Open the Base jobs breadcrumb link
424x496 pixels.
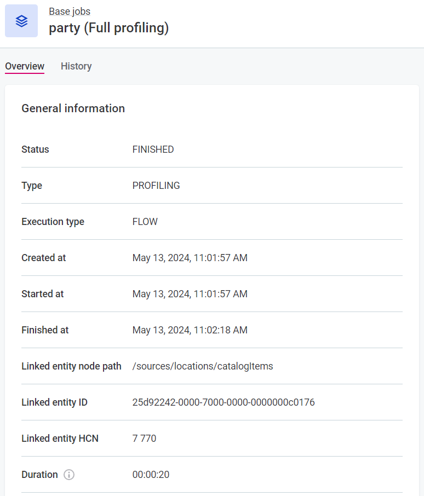tap(70, 11)
